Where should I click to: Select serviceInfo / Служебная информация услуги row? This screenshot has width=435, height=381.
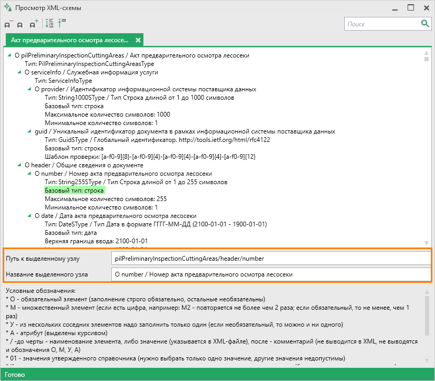91,72
